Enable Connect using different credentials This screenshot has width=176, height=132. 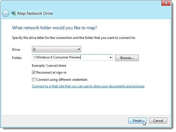[34, 80]
